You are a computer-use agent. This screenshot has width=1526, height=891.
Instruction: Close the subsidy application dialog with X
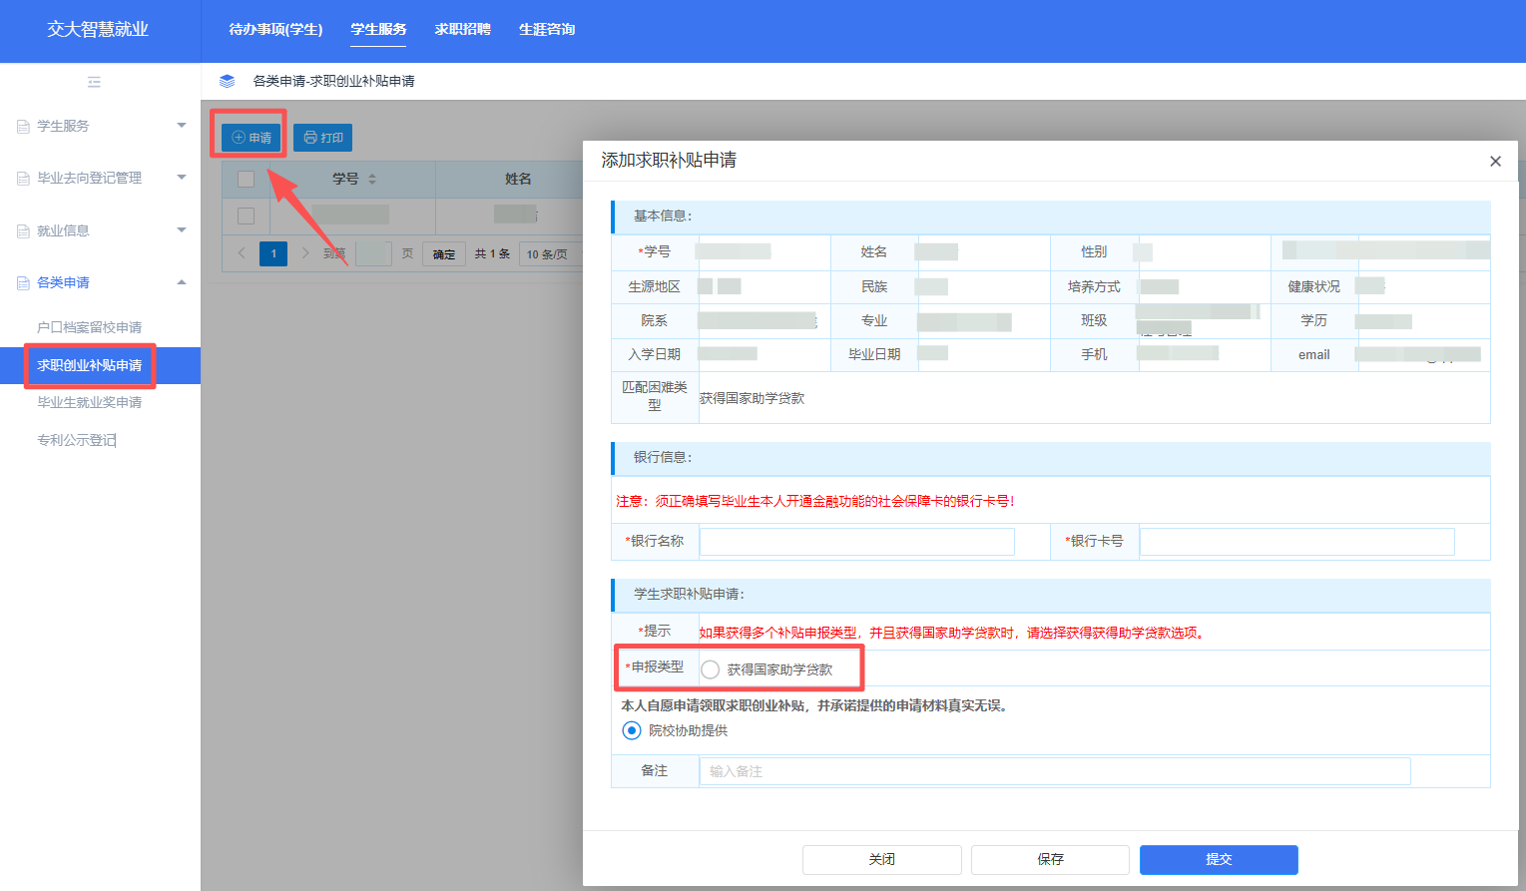tap(1494, 162)
